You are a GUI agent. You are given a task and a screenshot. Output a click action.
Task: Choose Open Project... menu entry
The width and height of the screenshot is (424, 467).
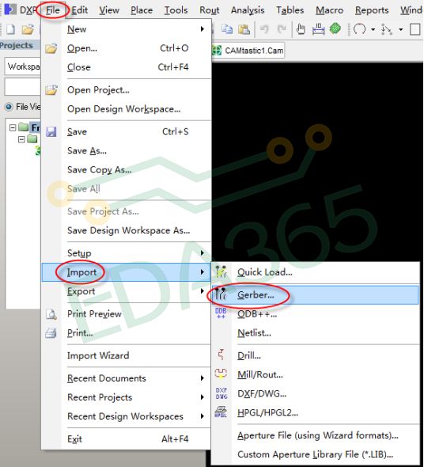(x=127, y=89)
